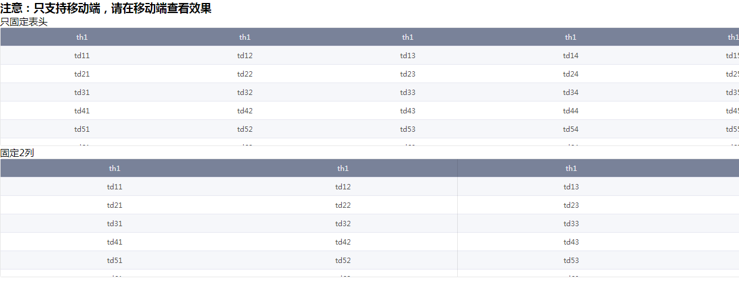Select td32 in the 固定2列 table
This screenshot has height=301, width=739.
tap(343, 224)
